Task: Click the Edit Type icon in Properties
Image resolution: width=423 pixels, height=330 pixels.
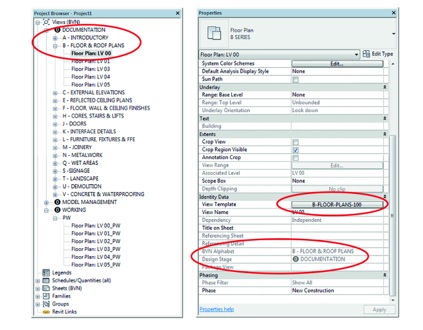Action: [x=366, y=54]
